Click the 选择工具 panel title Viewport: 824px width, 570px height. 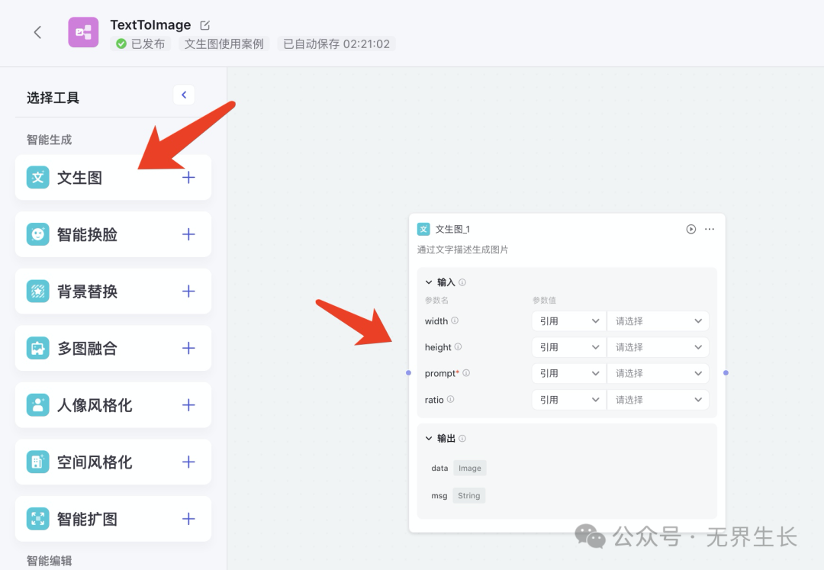[x=53, y=98]
